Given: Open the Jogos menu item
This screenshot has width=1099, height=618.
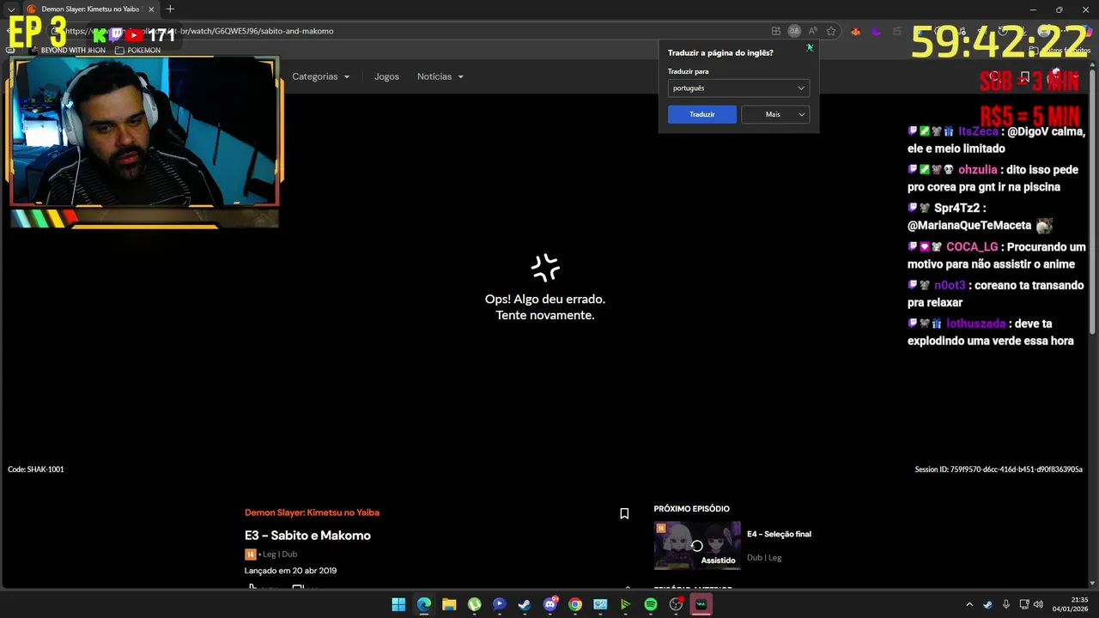Looking at the screenshot, I should 386,76.
